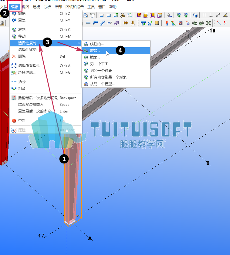Select 旋转... in the submenu
This screenshot has height=255, width=230.
pyautogui.click(x=116, y=51)
